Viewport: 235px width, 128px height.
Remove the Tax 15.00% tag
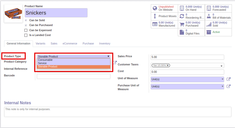[168, 65]
